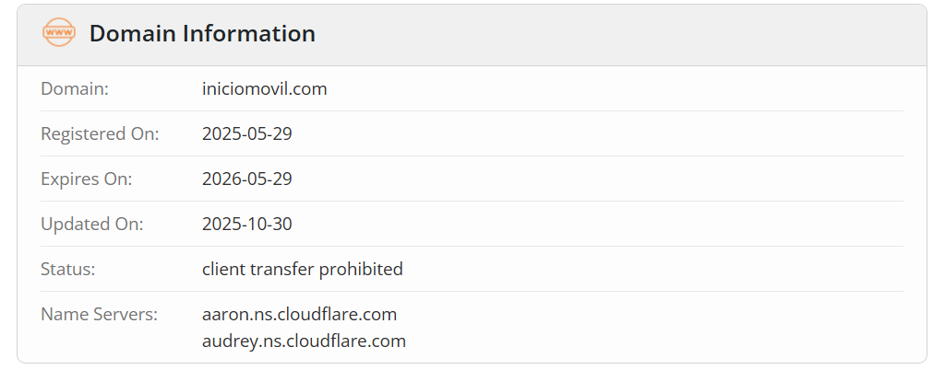The height and width of the screenshot is (370, 933).
Task: Click the Domain Information heading
Action: [202, 34]
